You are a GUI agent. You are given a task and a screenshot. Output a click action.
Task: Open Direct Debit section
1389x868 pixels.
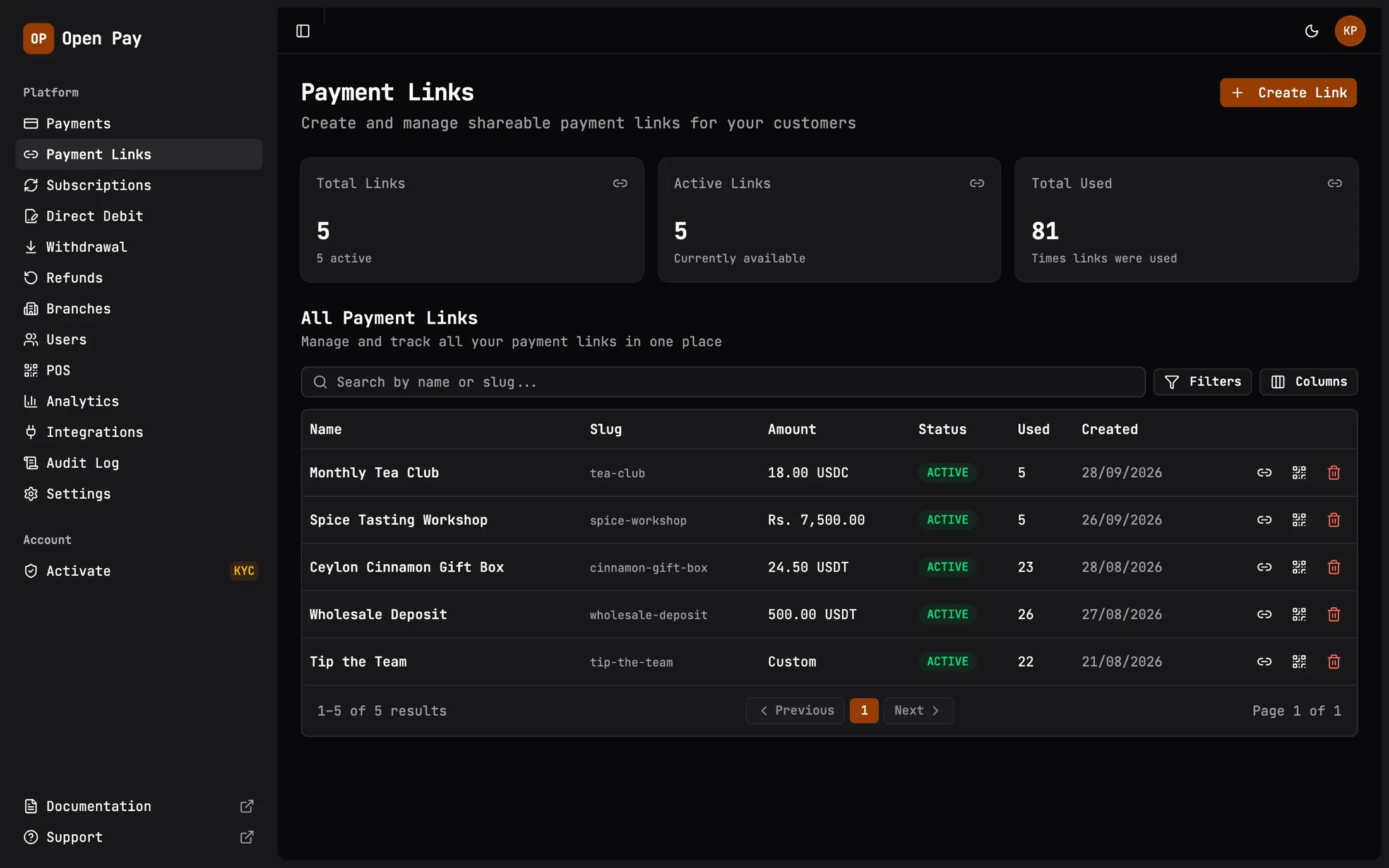coord(139,216)
